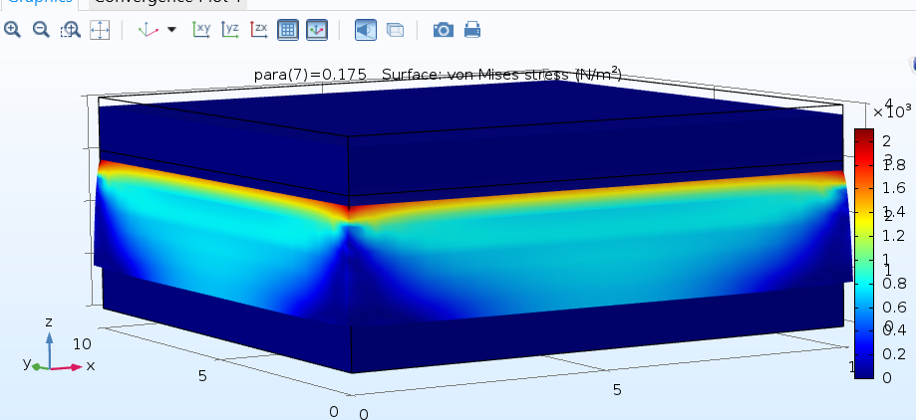Screen dimensions: 916x420
Task: Click the Print icon
Action: [x=472, y=30]
